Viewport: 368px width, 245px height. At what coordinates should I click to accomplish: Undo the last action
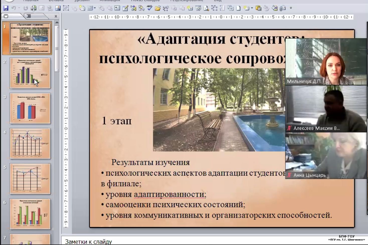pos(14,8)
